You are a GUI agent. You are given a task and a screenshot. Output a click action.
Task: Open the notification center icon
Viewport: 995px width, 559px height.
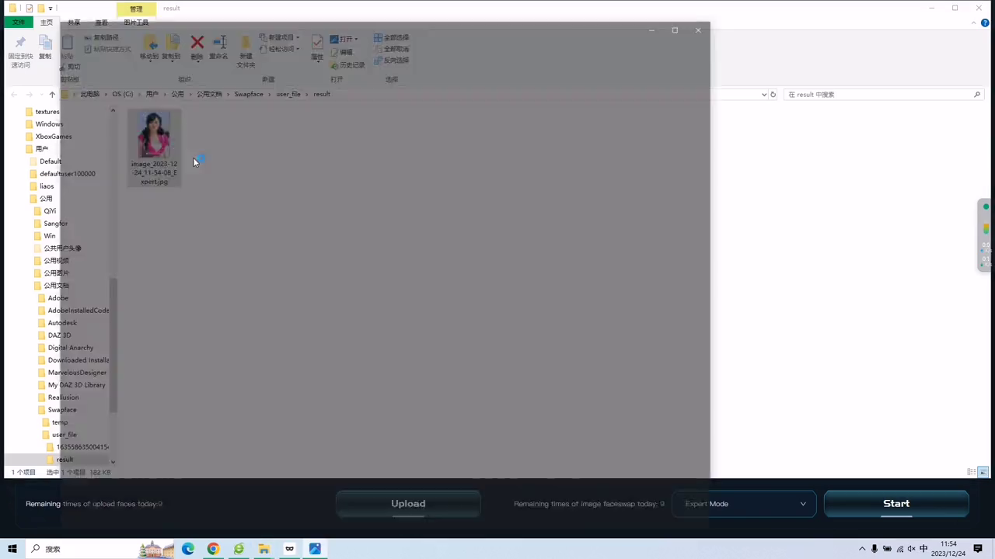[x=978, y=549]
